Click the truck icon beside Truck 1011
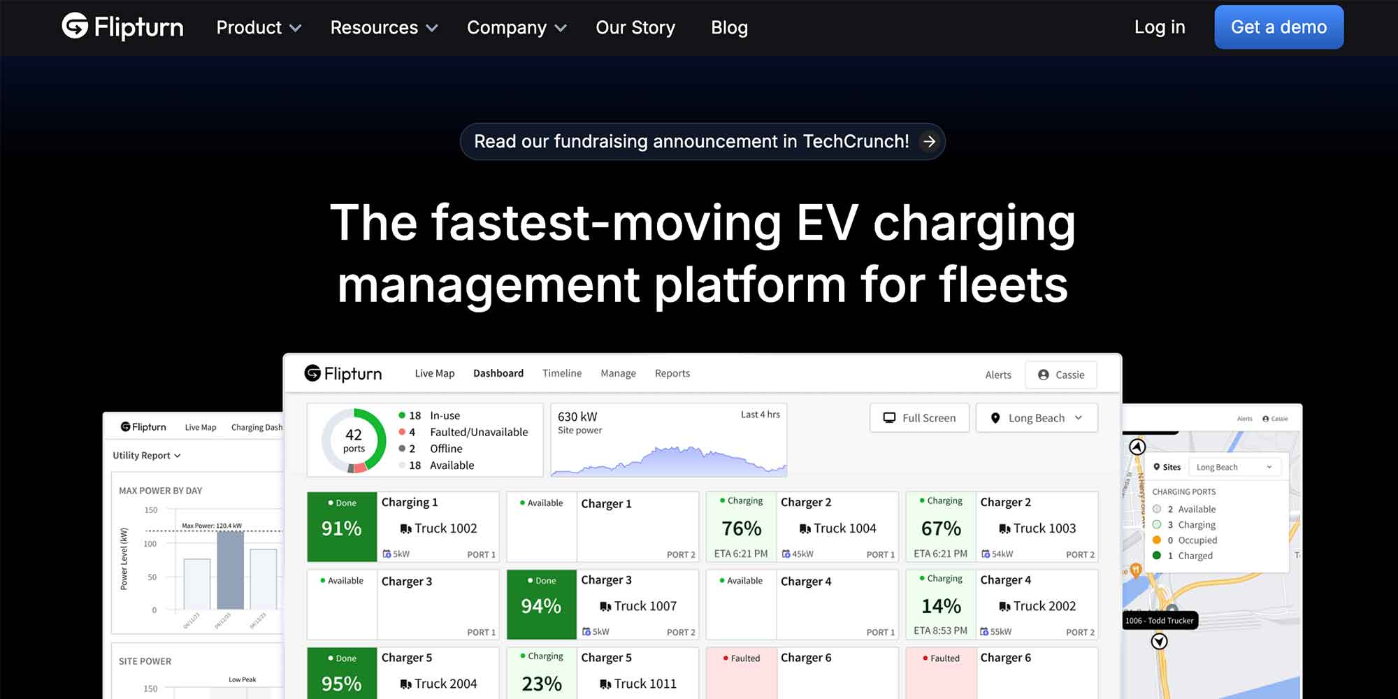The height and width of the screenshot is (699, 1398). [605, 684]
